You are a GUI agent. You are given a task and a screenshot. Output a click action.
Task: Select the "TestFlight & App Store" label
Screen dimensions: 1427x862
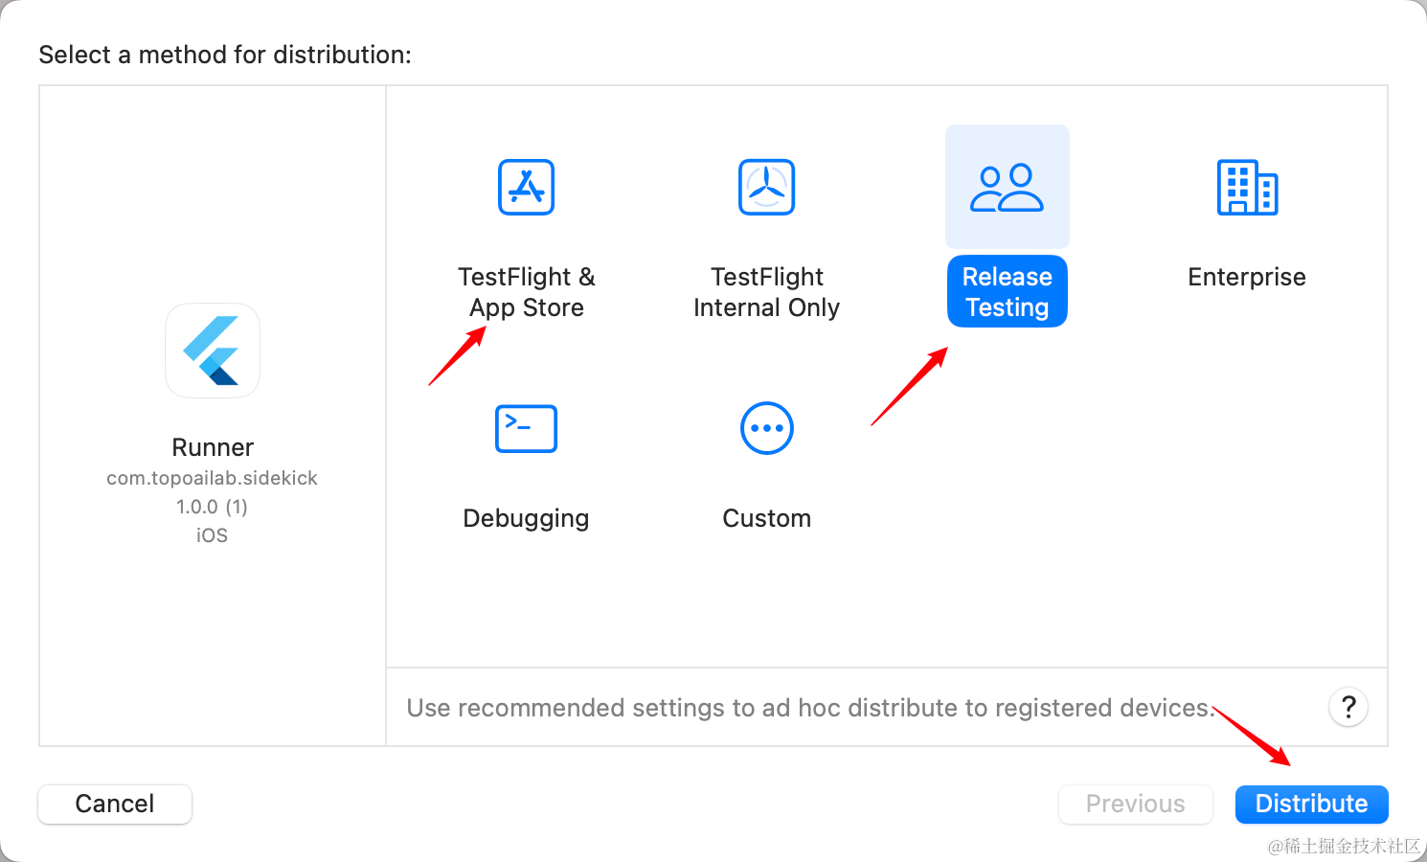point(526,292)
